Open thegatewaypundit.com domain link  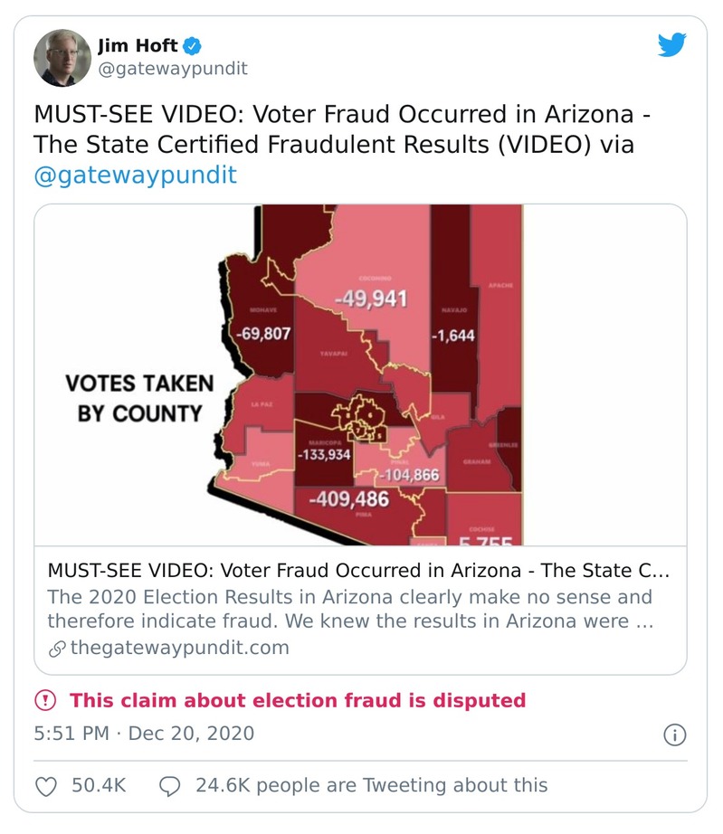179,648
